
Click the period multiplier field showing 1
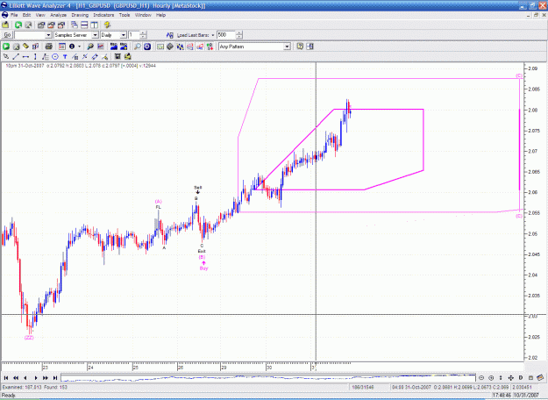pyautogui.click(x=134, y=35)
